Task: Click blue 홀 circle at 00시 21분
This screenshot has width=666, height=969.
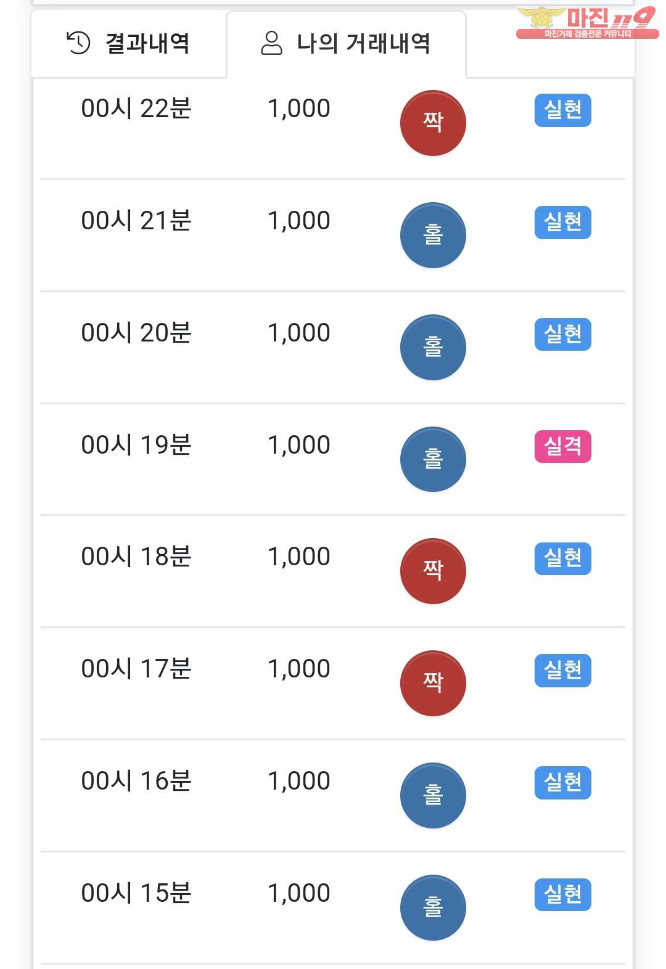Action: (x=433, y=235)
